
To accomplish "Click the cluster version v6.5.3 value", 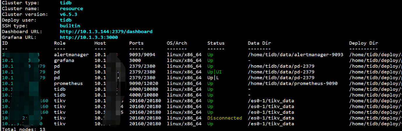I will (68, 14).
